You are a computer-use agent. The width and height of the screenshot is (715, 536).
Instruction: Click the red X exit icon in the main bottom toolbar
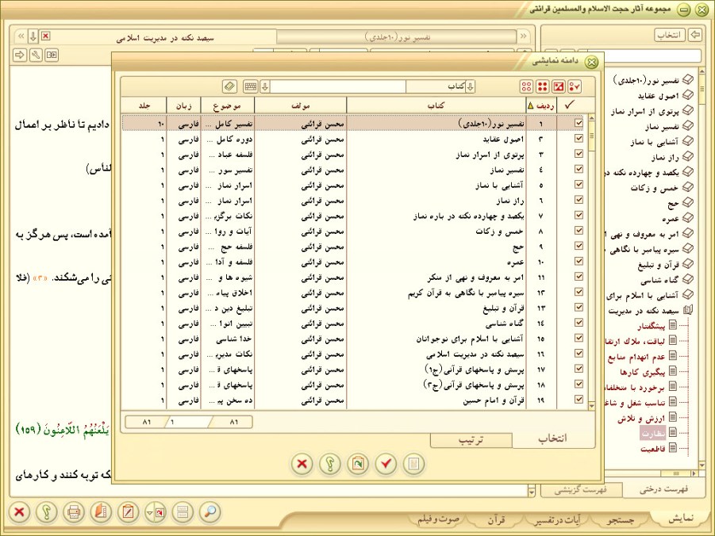pyautogui.click(x=19, y=512)
